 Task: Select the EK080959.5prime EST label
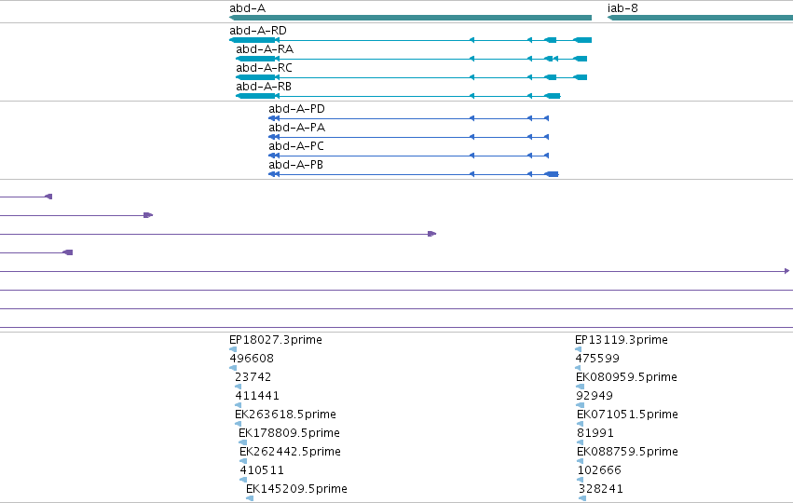[x=626, y=377]
